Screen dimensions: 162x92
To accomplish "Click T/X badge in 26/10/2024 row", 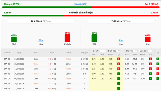I will click(x=158, y=74).
